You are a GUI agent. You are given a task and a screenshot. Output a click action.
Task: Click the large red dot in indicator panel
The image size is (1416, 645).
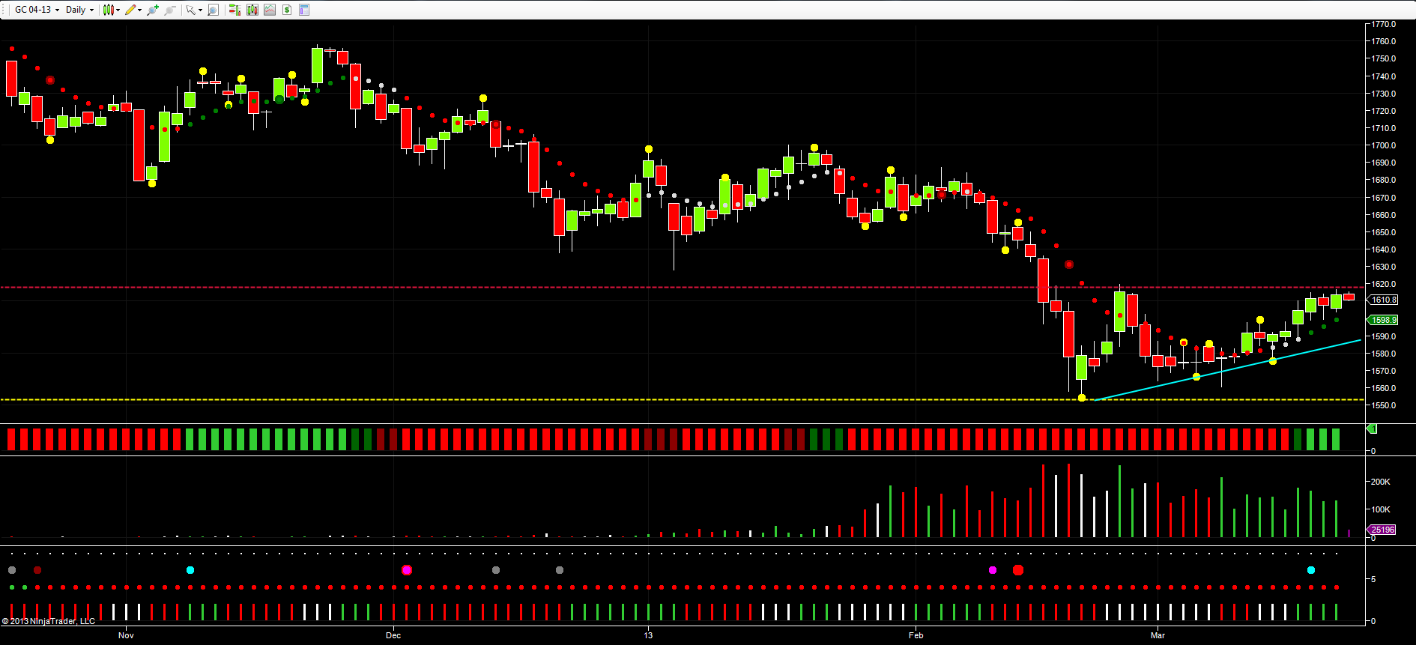[x=1017, y=570]
